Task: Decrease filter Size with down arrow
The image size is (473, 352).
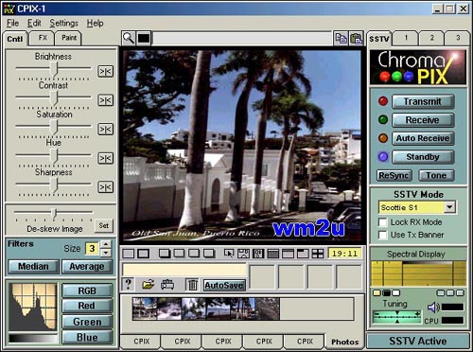Action: (106, 253)
